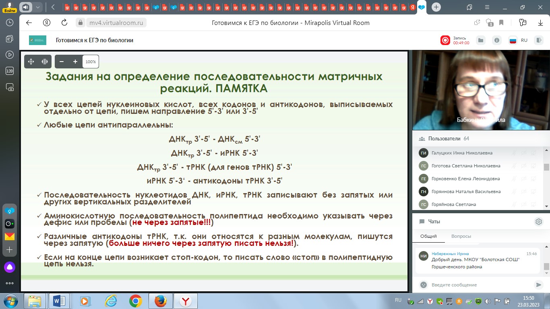Click the browser Back arrow

29,23
